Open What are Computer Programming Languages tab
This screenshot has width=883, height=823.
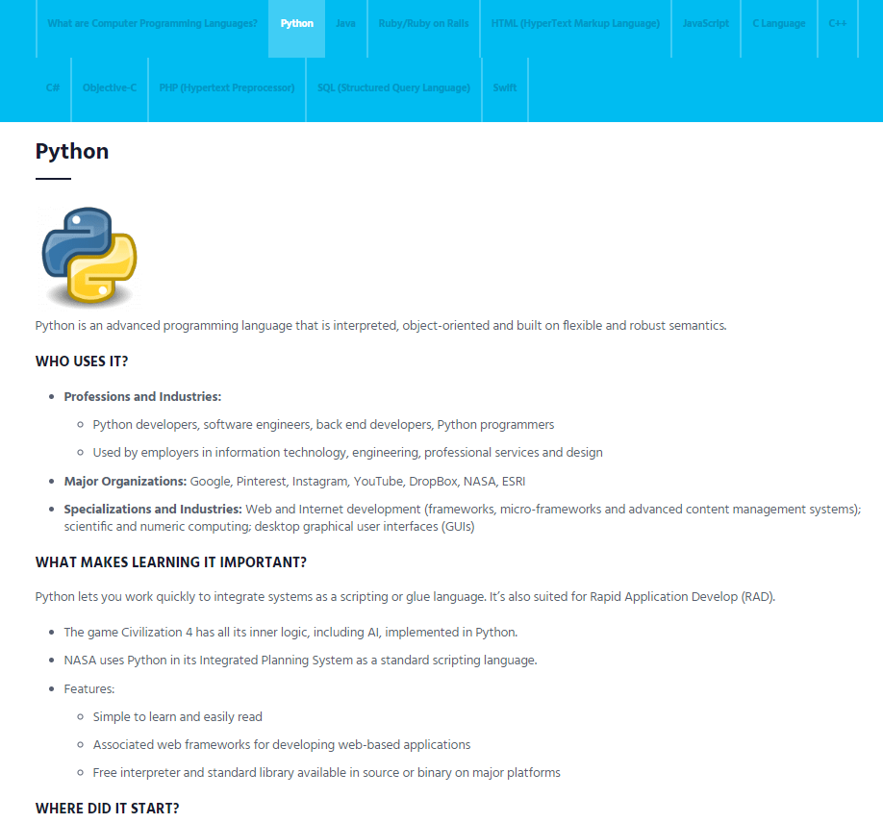pos(152,23)
